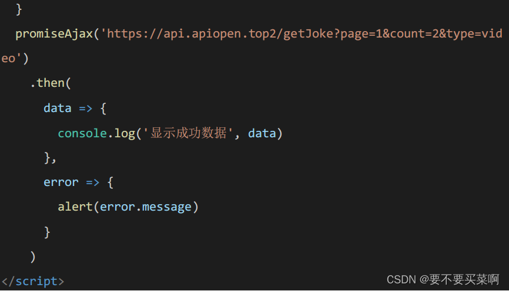Click the console keyword
Screen dimensions: 509x291
point(82,133)
